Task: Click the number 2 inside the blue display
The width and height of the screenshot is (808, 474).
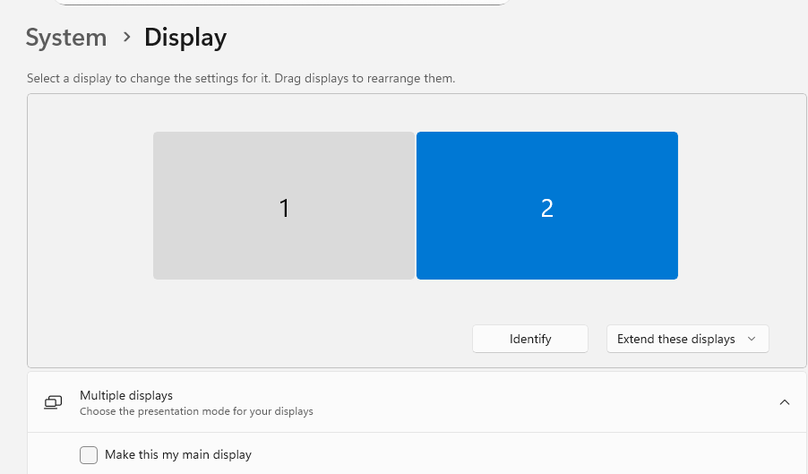Action: point(547,208)
